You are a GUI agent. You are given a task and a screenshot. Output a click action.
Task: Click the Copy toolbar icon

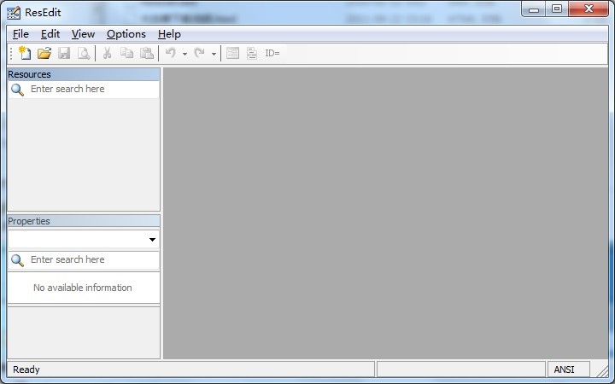tap(126, 53)
